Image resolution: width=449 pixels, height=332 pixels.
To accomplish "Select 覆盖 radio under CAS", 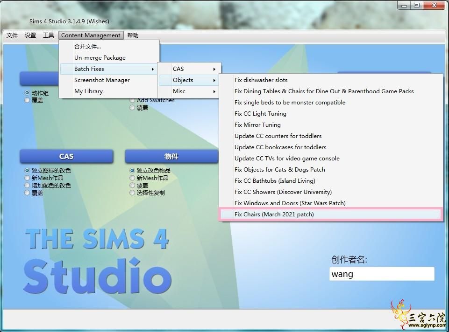I will tap(27, 193).
